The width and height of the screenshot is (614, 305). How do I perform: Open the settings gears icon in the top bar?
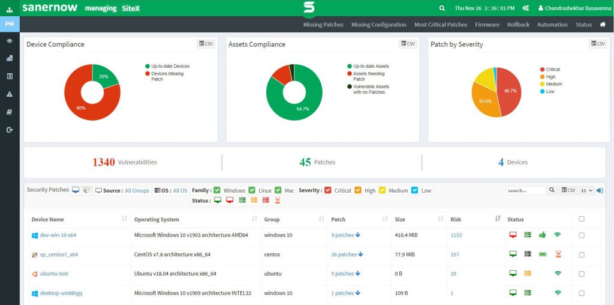(526, 8)
